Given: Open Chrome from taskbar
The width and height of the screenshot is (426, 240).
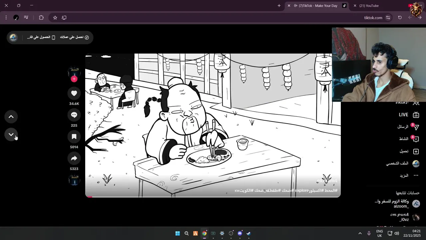Looking at the screenshot, I should point(204,233).
